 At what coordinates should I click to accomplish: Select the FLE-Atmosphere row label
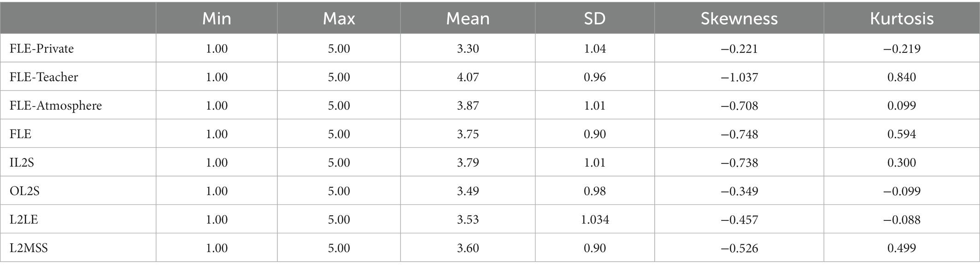[56, 106]
